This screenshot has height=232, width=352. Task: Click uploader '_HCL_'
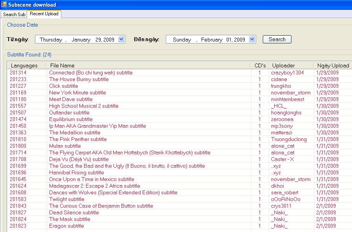click(x=279, y=106)
